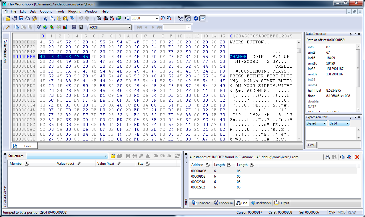
Task: Open the Disk menu
Action: point(33,11)
